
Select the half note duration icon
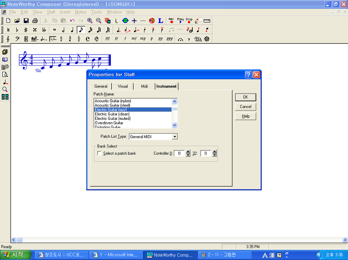coord(63,30)
